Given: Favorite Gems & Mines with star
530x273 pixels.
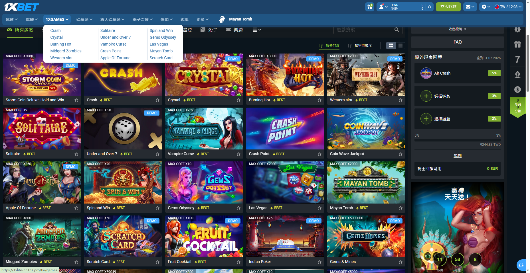Looking at the screenshot, I should 400,262.
